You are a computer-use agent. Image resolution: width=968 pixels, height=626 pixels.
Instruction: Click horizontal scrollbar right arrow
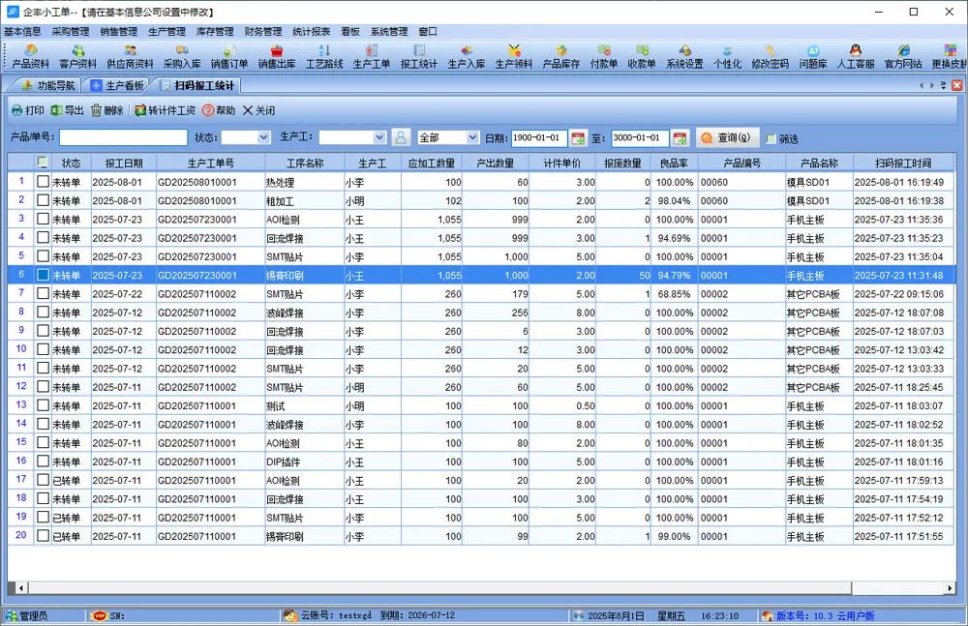[951, 587]
